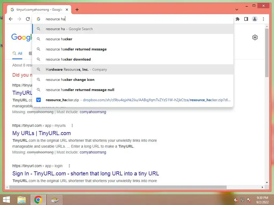
Task: Click 'comyahoomsng' must include link under first result
Action: click(x=93, y=112)
